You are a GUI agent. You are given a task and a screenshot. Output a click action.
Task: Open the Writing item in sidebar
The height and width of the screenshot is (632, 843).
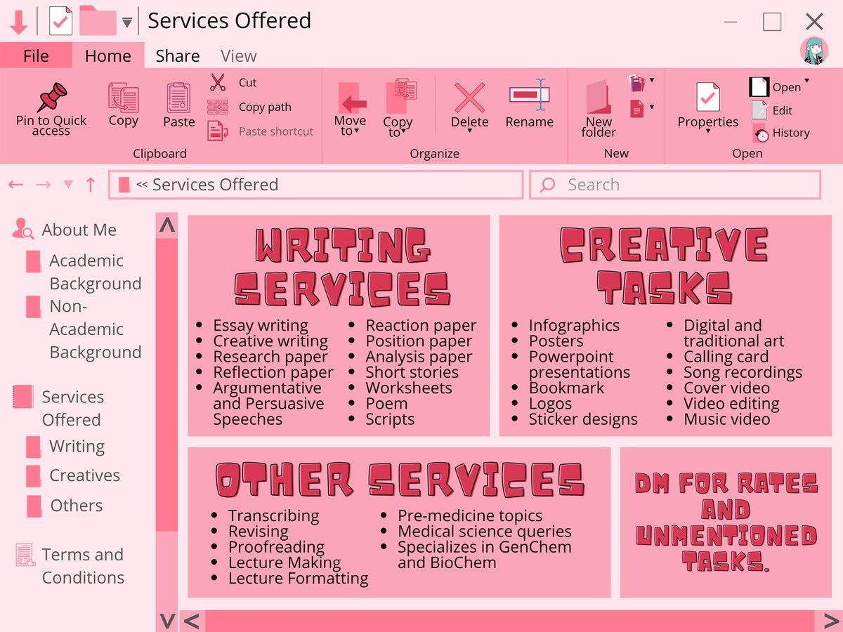[x=77, y=447]
